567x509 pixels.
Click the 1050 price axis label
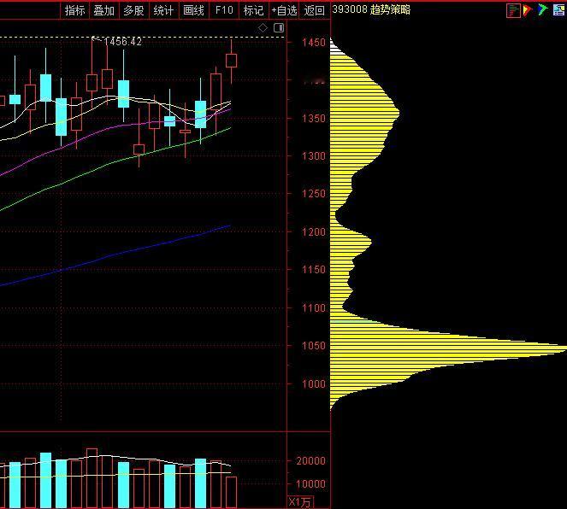coord(314,346)
